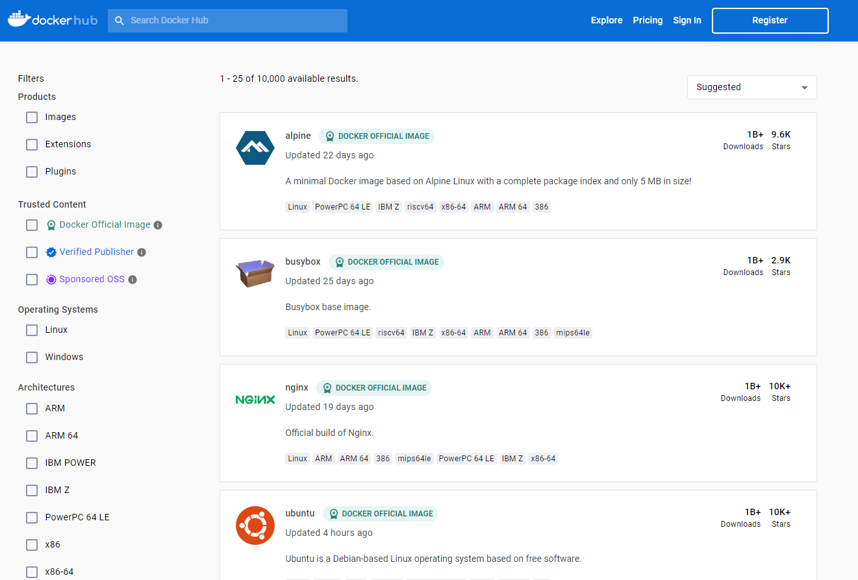
Task: Check the Windows operating system filter
Action: tap(32, 357)
